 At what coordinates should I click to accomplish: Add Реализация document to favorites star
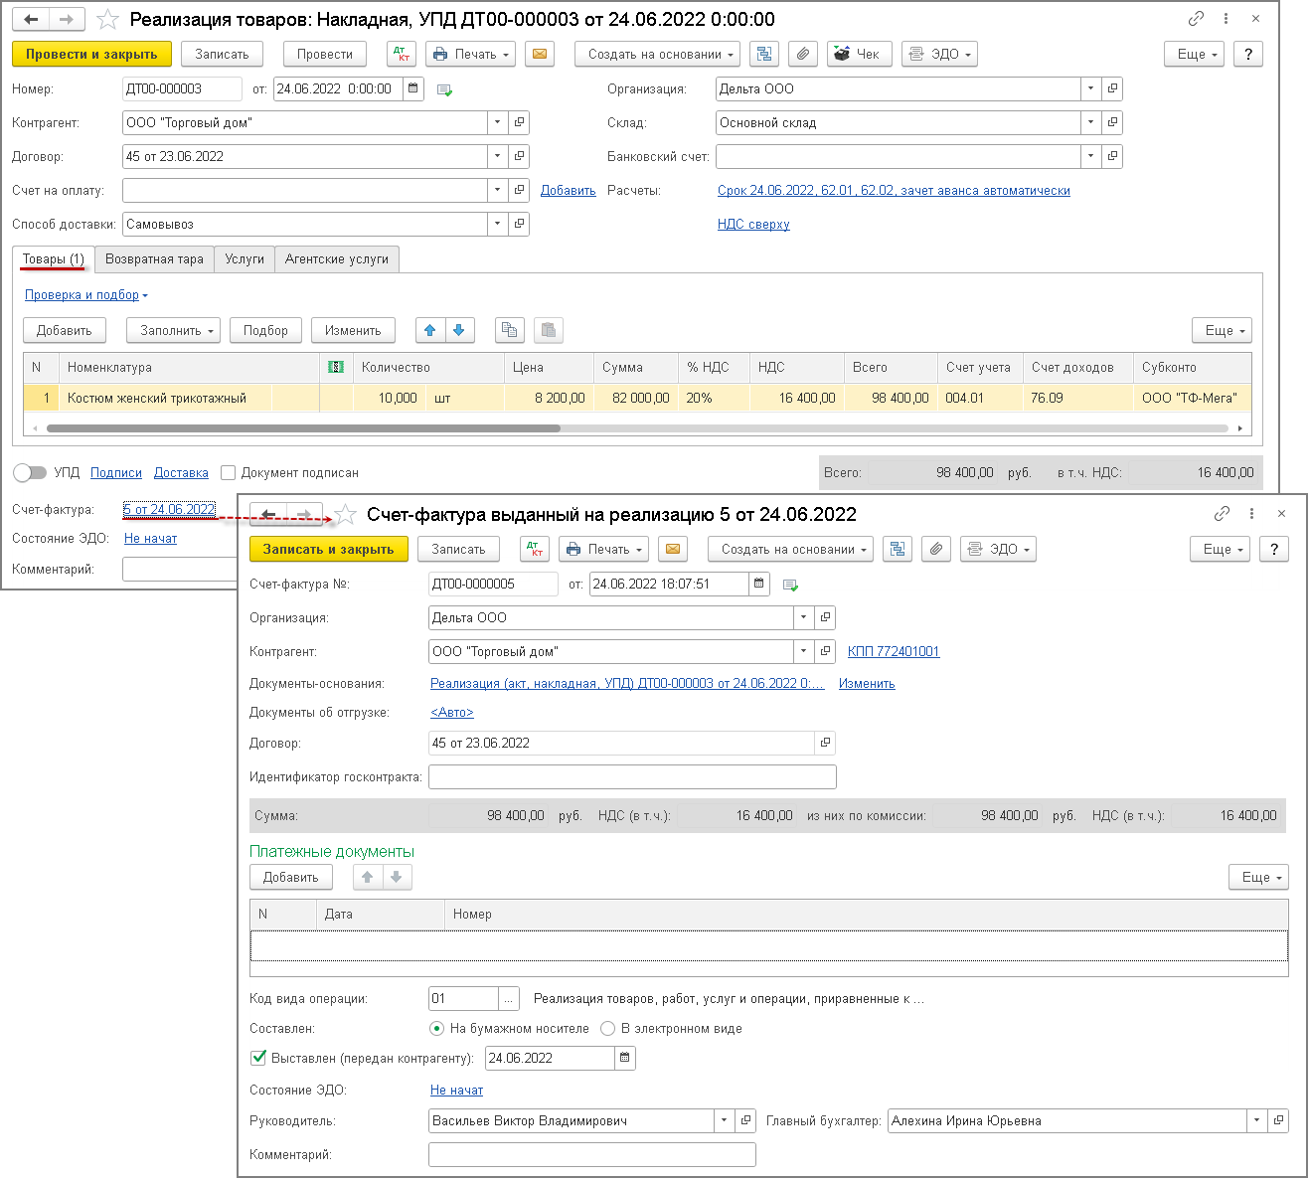(107, 19)
